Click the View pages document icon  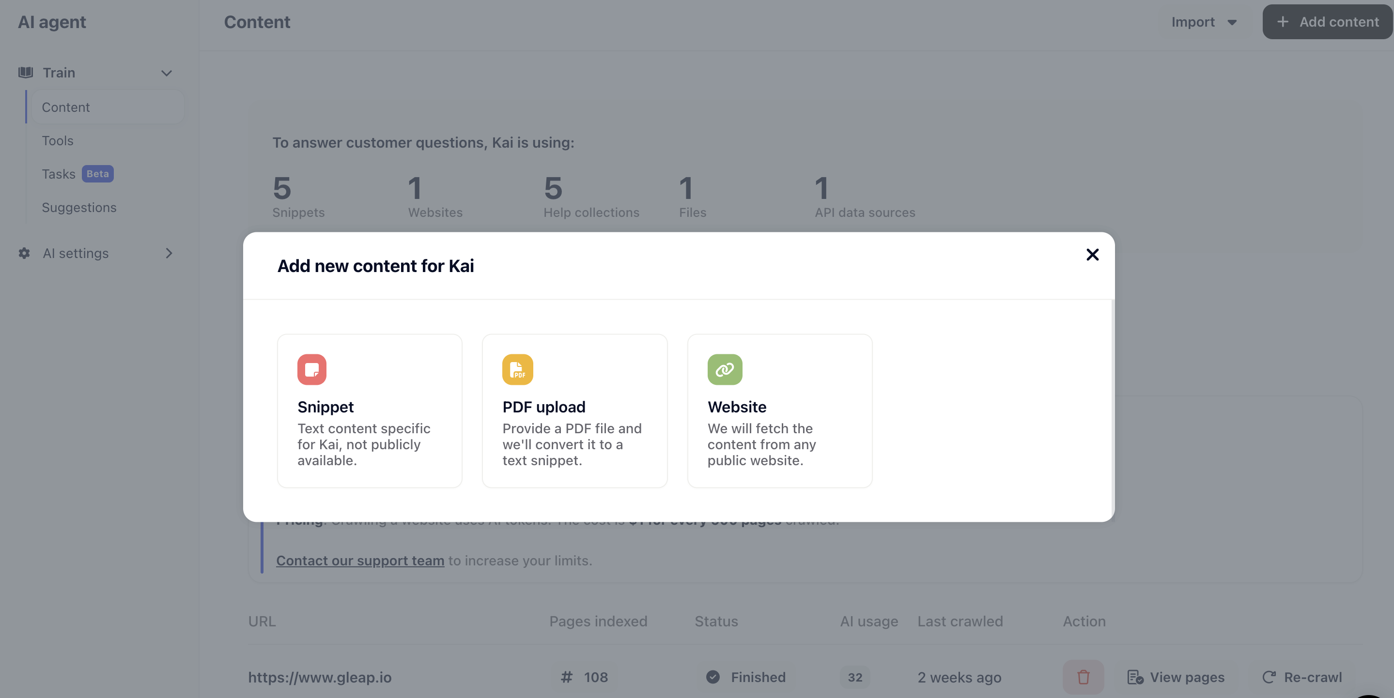(1135, 677)
